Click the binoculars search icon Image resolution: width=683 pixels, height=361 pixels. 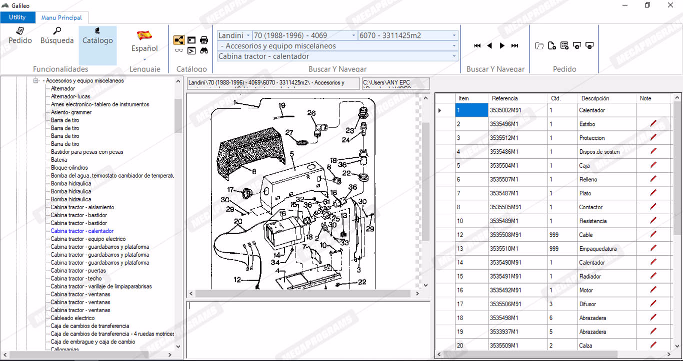(204, 50)
